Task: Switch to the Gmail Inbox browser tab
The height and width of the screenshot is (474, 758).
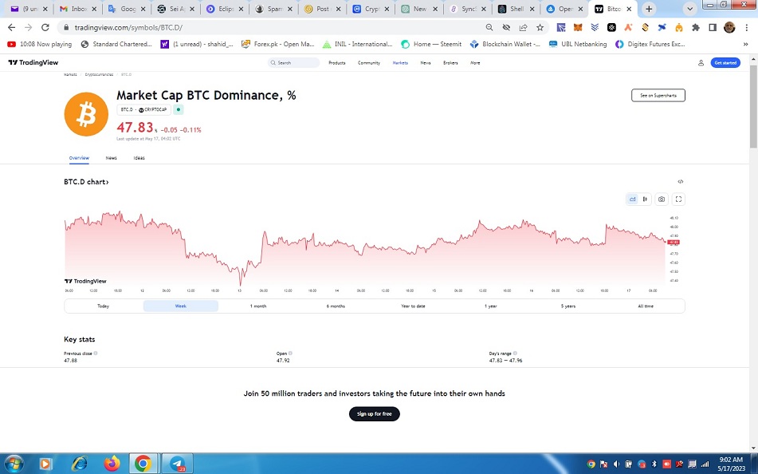Action: click(77, 10)
